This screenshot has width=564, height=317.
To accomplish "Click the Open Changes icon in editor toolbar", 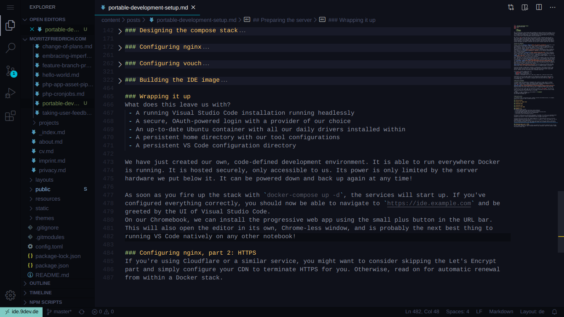I will tap(511, 7).
